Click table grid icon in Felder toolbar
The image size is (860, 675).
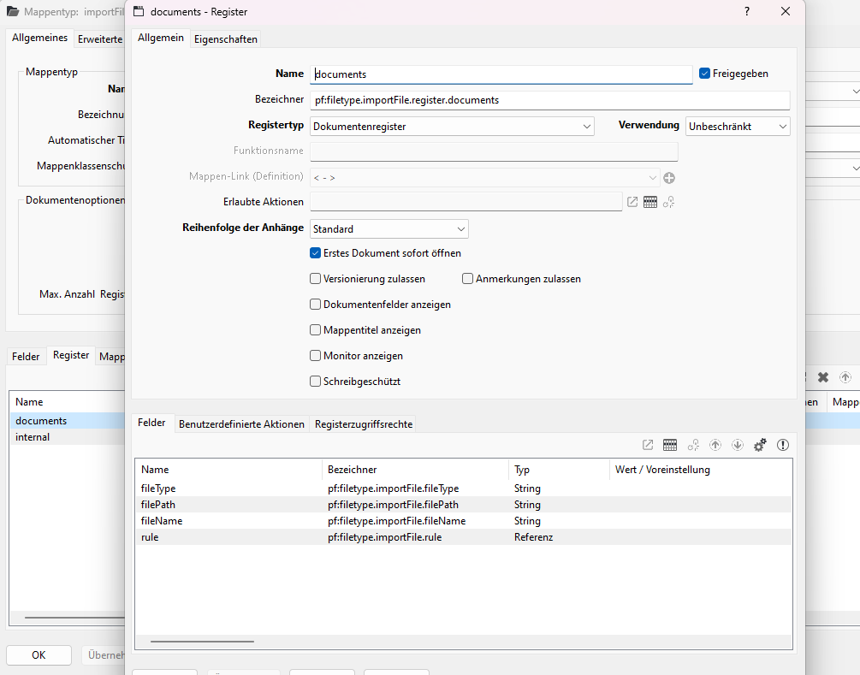(670, 445)
